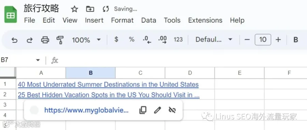Open the Extensions menu
The height and width of the screenshot is (130, 307).
coord(205,20)
